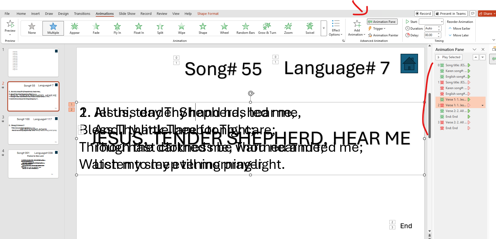Click the Animation Painter tool
Image resolution: width=496 pixels, height=239 pixels.
tap(383, 35)
